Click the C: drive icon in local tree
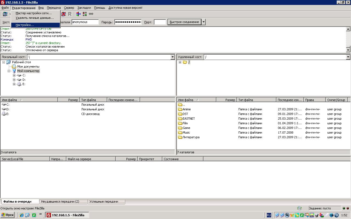Image resolution: width=351 pixels, height=219 pixels. [19, 75]
